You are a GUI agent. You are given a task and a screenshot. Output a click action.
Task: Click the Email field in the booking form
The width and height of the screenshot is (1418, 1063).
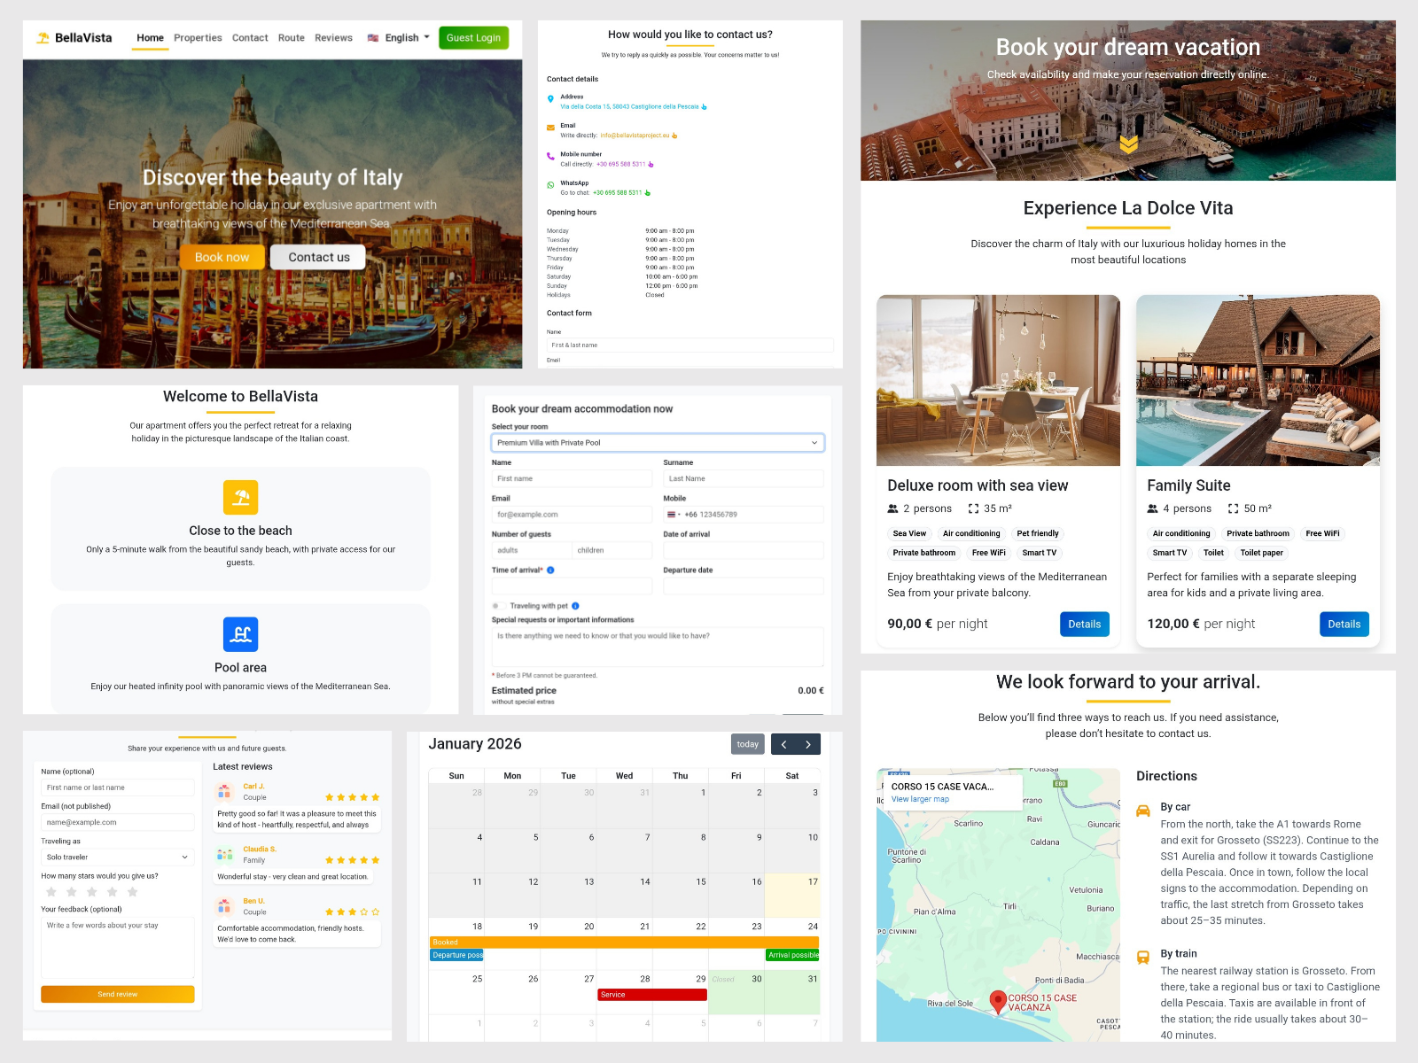coord(572,514)
